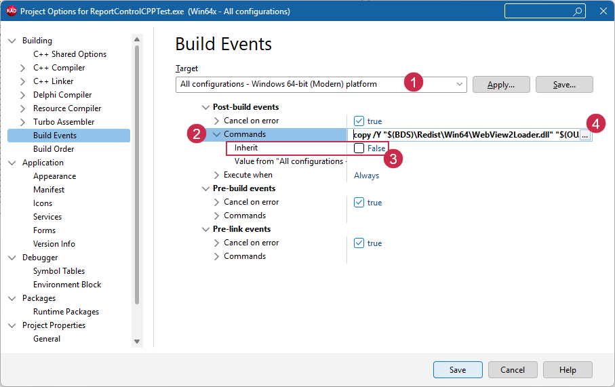Click the Apply... button
This screenshot has width=615, height=387.
(501, 85)
